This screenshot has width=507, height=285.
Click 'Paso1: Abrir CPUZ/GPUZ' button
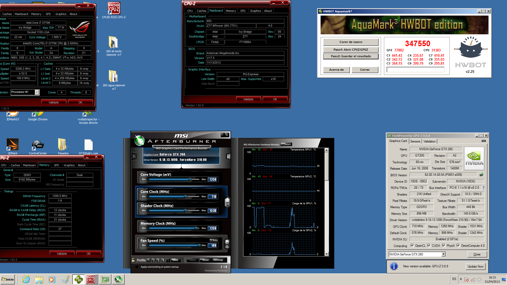pos(351,50)
